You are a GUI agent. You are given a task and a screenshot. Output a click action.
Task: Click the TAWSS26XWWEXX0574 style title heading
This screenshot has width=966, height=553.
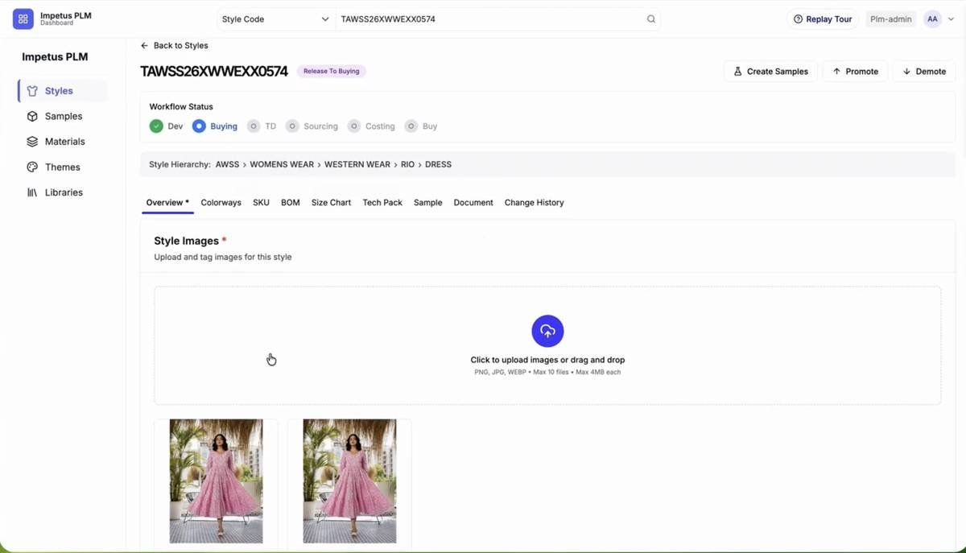(x=214, y=71)
